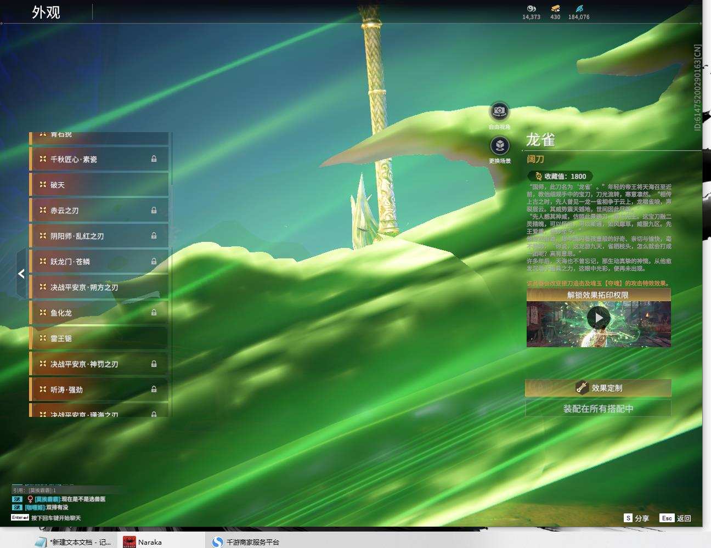Click the cross-blade icon beside 雷王锯

[43, 338]
